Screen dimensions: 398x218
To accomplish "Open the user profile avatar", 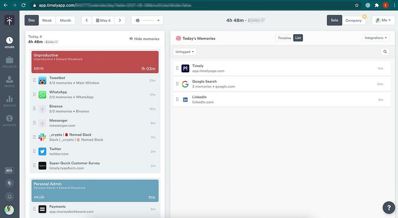I will (x=10, y=210).
